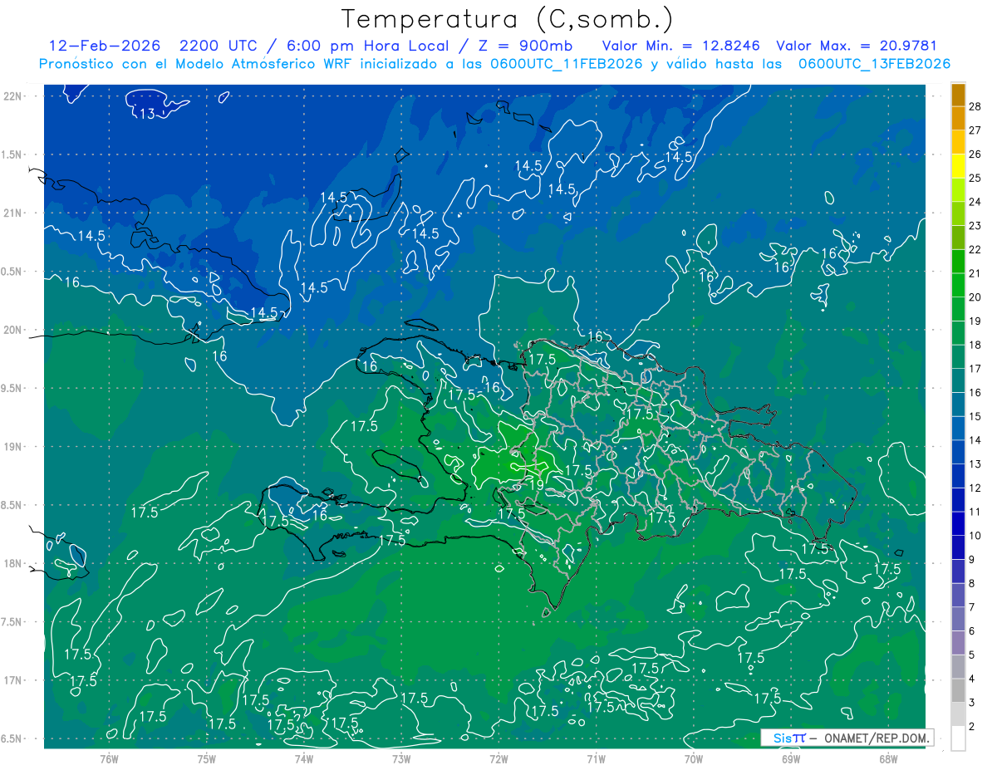Click the '71W' longitude axis label
Image resolution: width=997 pixels, height=770 pixels.
(596, 759)
